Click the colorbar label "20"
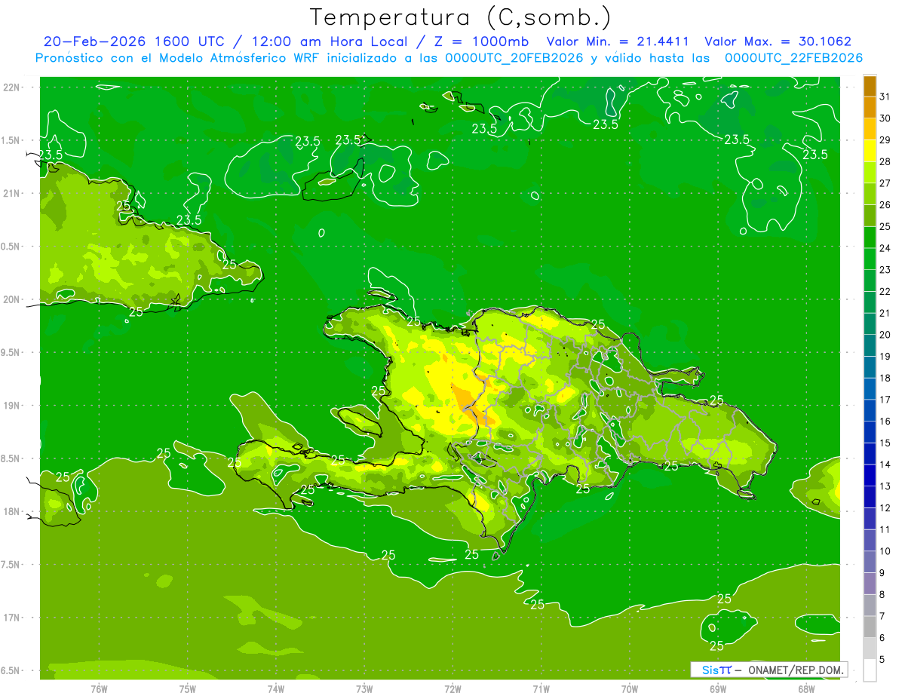This screenshot has height=699, width=905. coord(885,335)
